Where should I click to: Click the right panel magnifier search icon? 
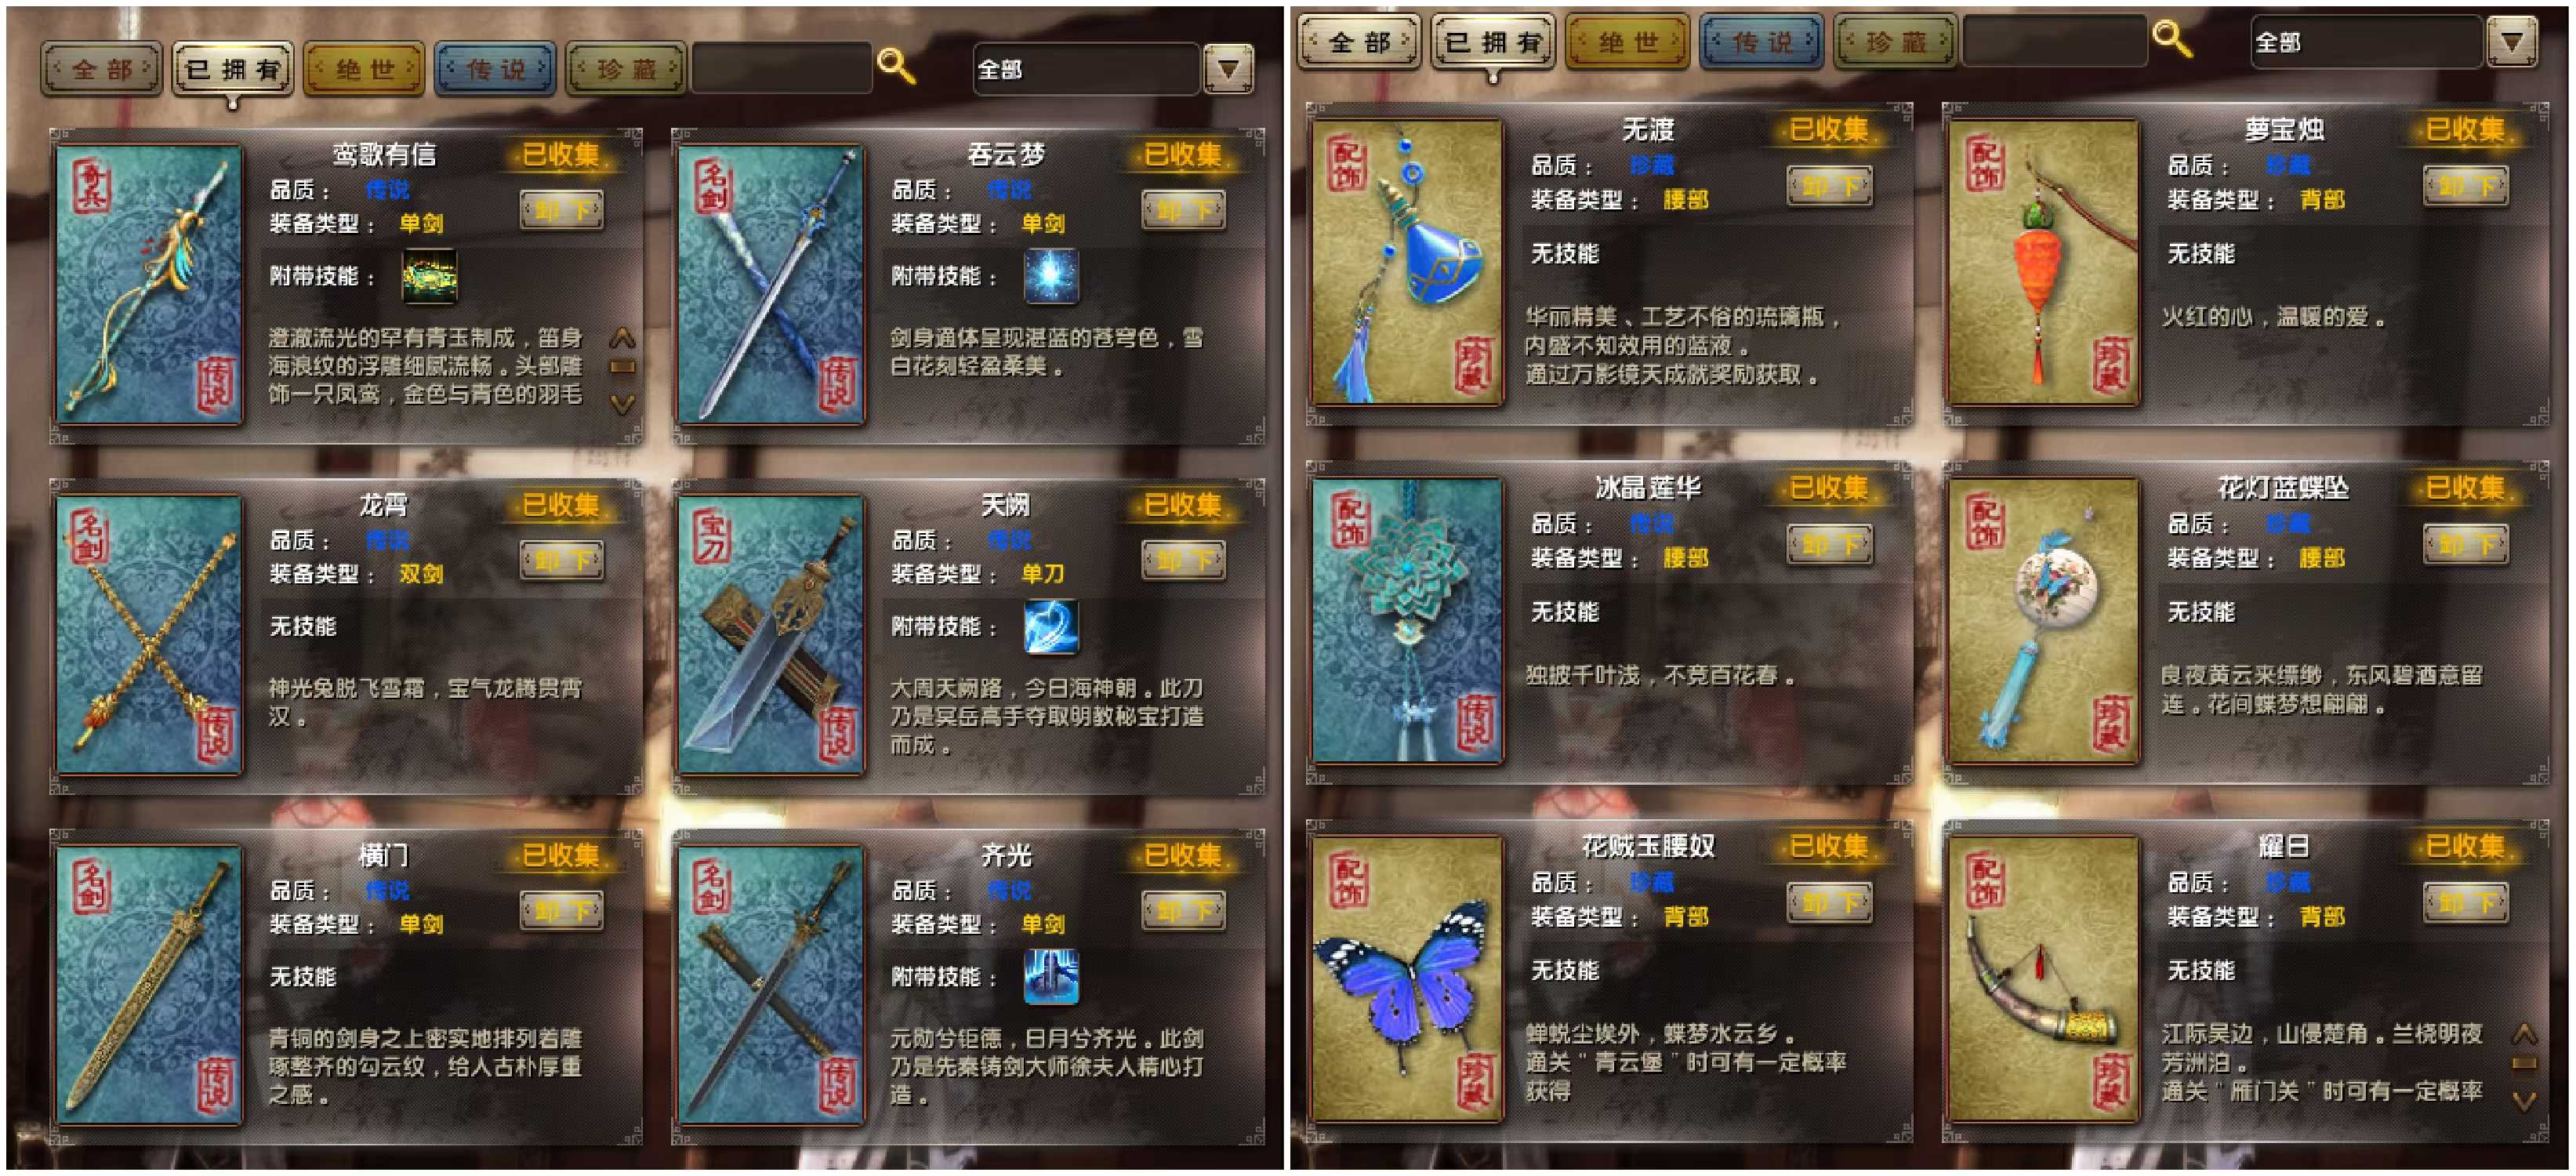coord(2172,39)
